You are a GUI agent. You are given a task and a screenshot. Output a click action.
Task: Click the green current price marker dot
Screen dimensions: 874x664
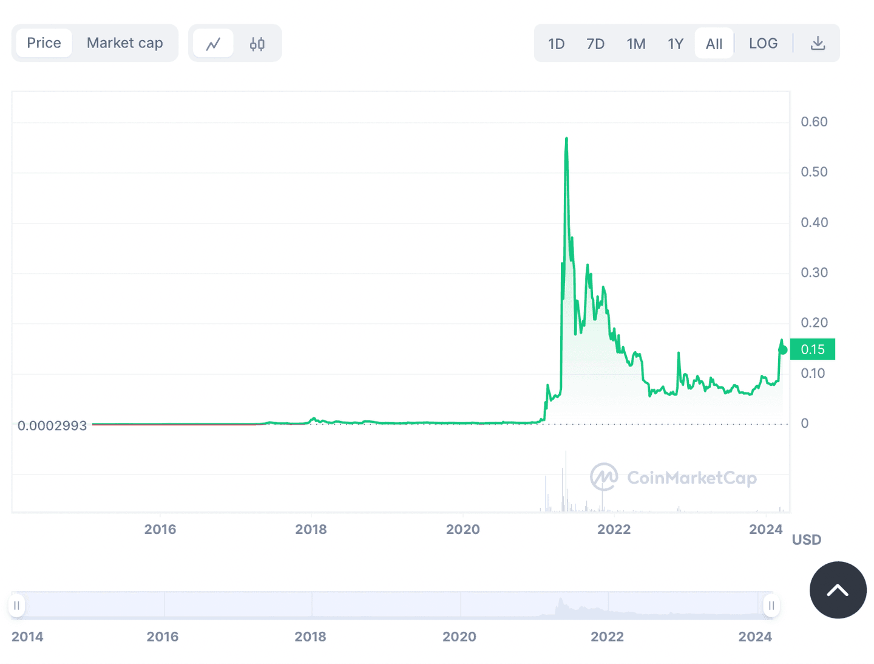(784, 349)
